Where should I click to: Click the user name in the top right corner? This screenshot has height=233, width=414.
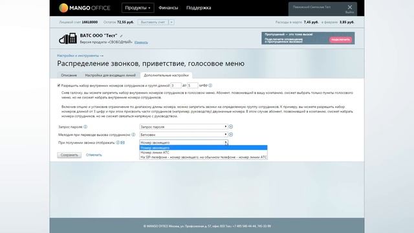312,7
